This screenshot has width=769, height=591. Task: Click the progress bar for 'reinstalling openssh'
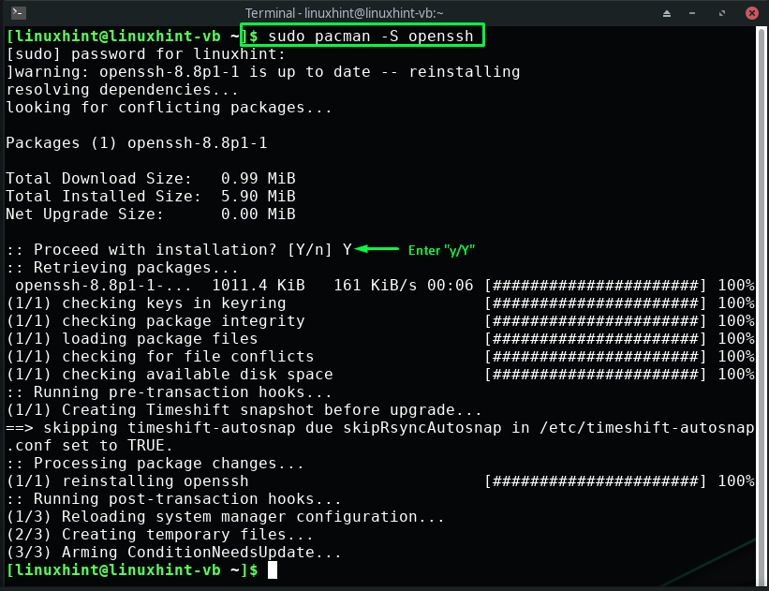point(596,481)
